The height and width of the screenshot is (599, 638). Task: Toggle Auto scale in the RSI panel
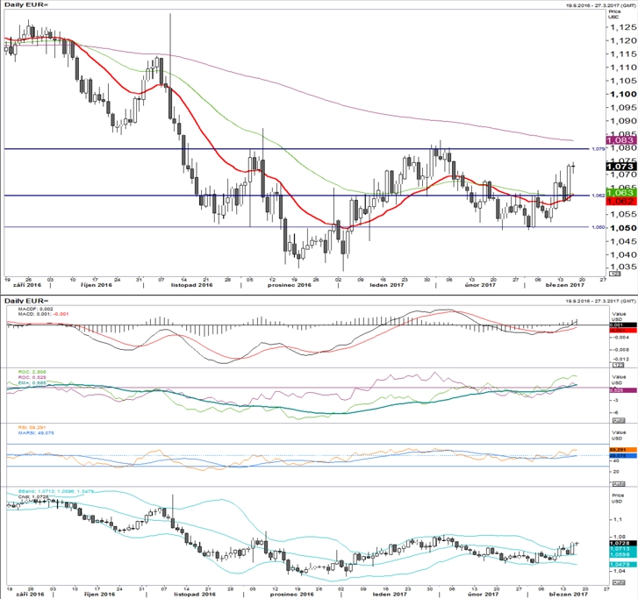tap(619, 484)
